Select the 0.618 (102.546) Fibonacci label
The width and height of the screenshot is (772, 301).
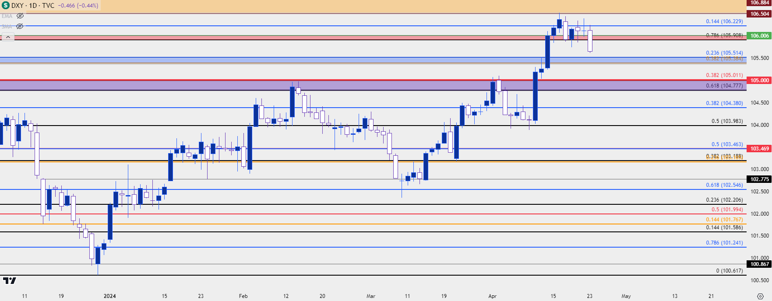(x=724, y=185)
